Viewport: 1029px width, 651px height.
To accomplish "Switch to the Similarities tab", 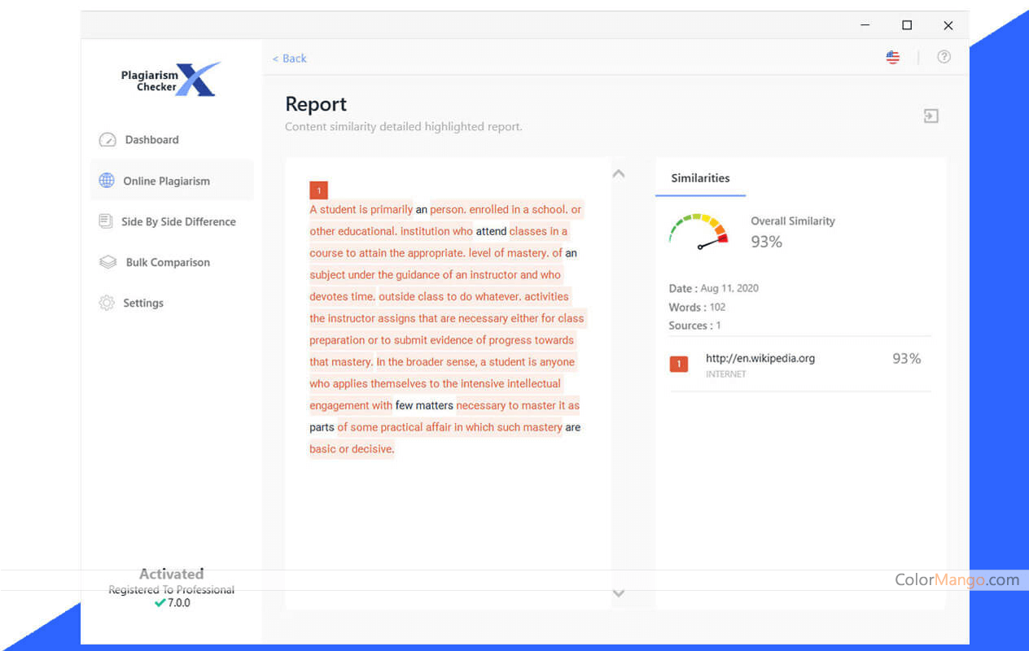I will 700,178.
